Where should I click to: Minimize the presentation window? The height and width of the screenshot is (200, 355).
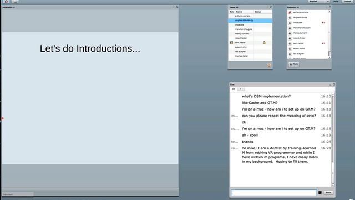[174, 7]
